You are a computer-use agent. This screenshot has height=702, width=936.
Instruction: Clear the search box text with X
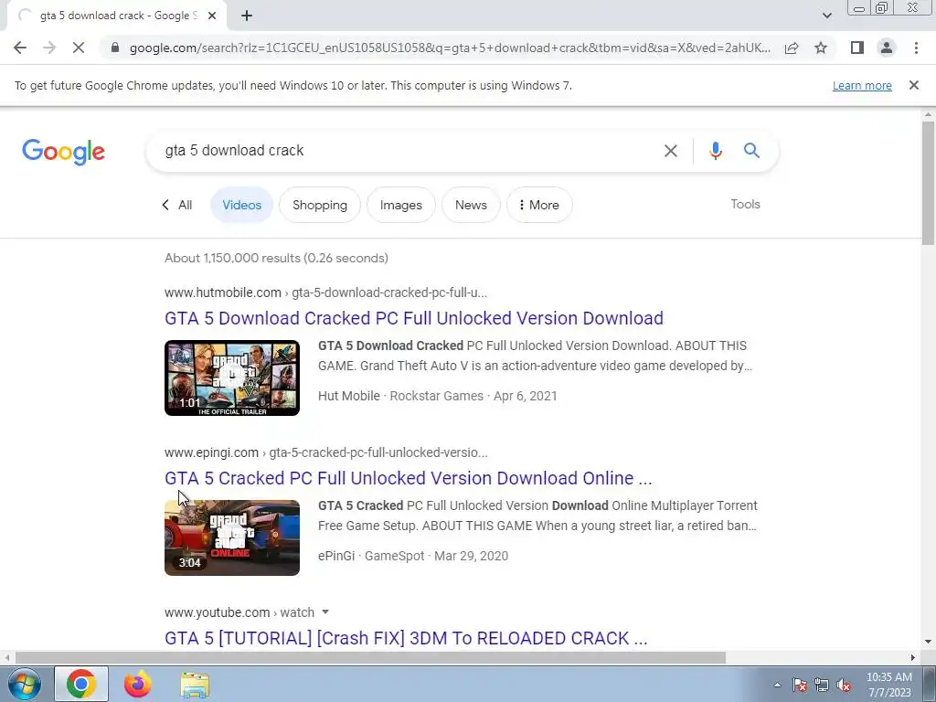tap(671, 151)
